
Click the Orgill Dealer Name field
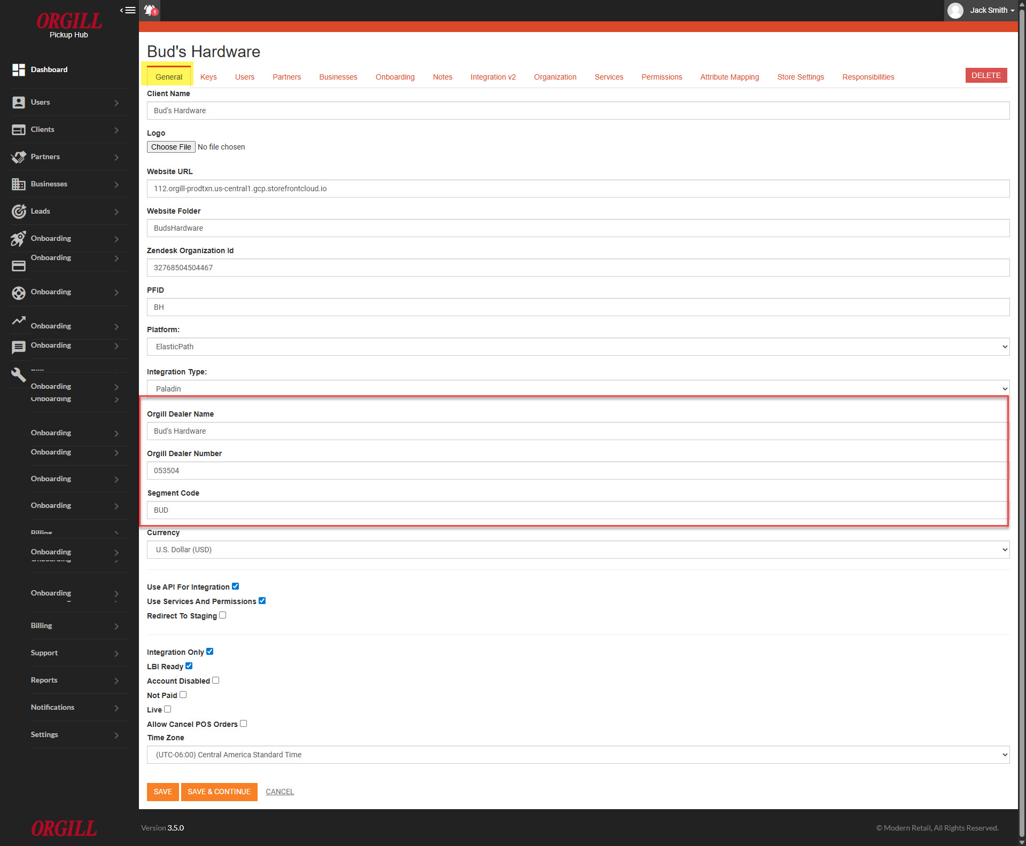(x=577, y=431)
